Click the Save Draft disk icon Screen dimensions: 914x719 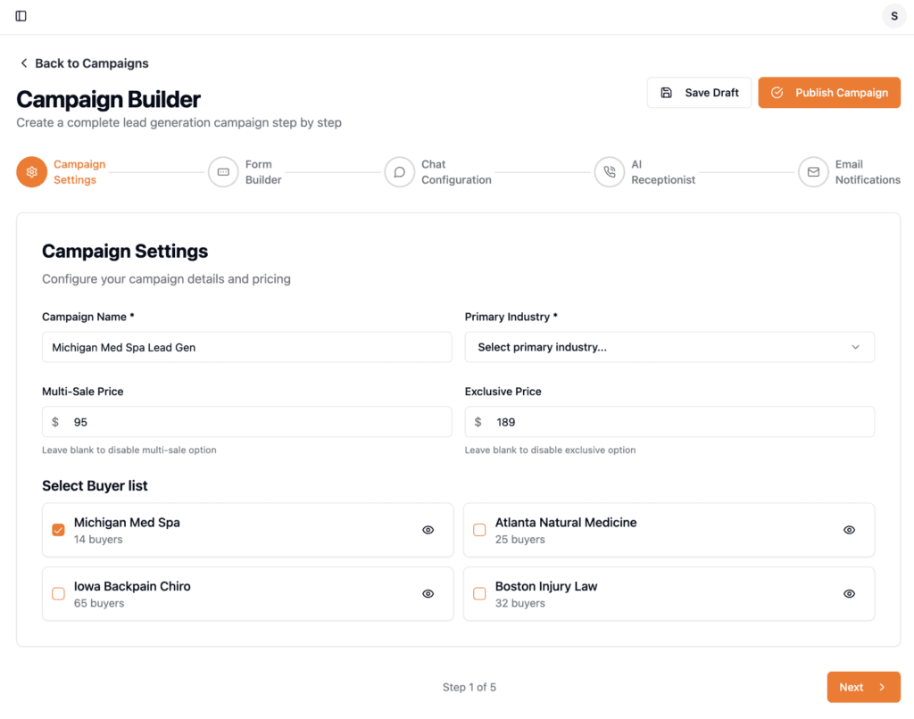[665, 92]
